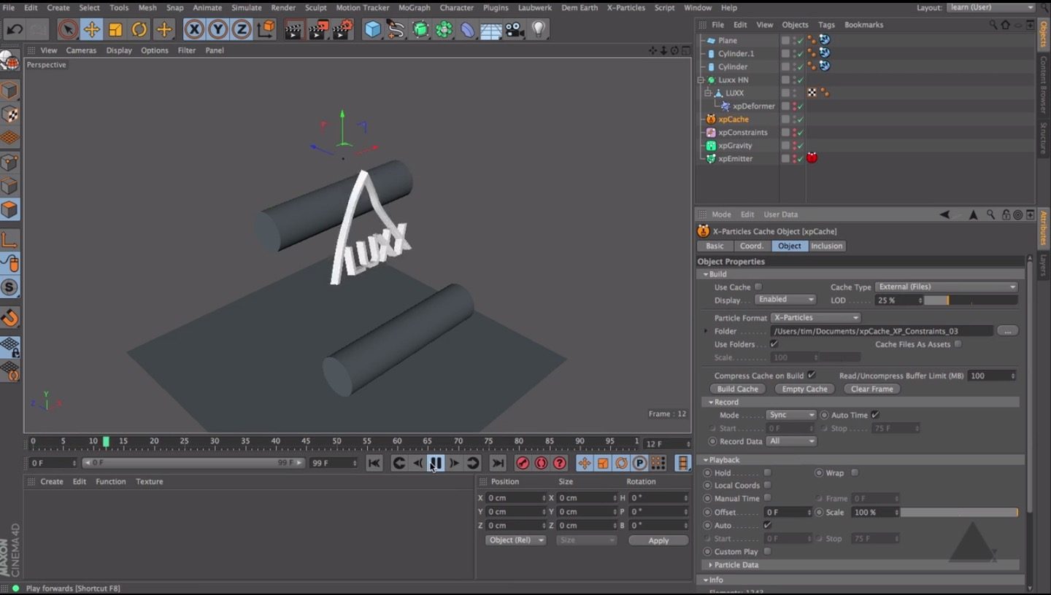Add a Camera object
Image resolution: width=1051 pixels, height=595 pixels.
click(x=515, y=30)
